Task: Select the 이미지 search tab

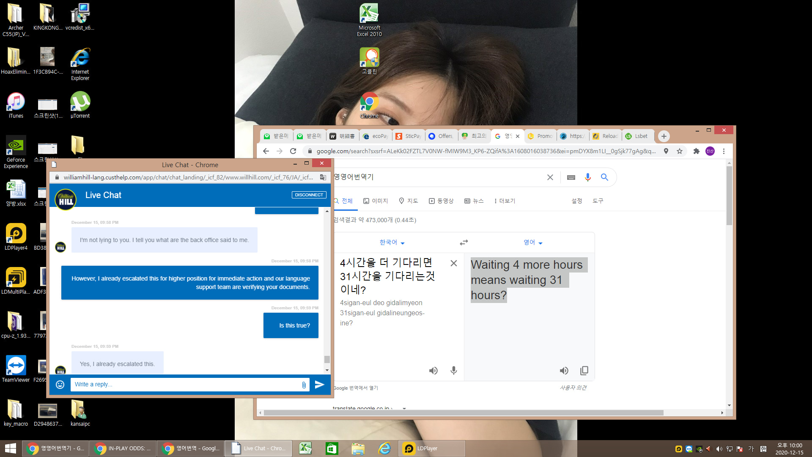Action: [376, 201]
